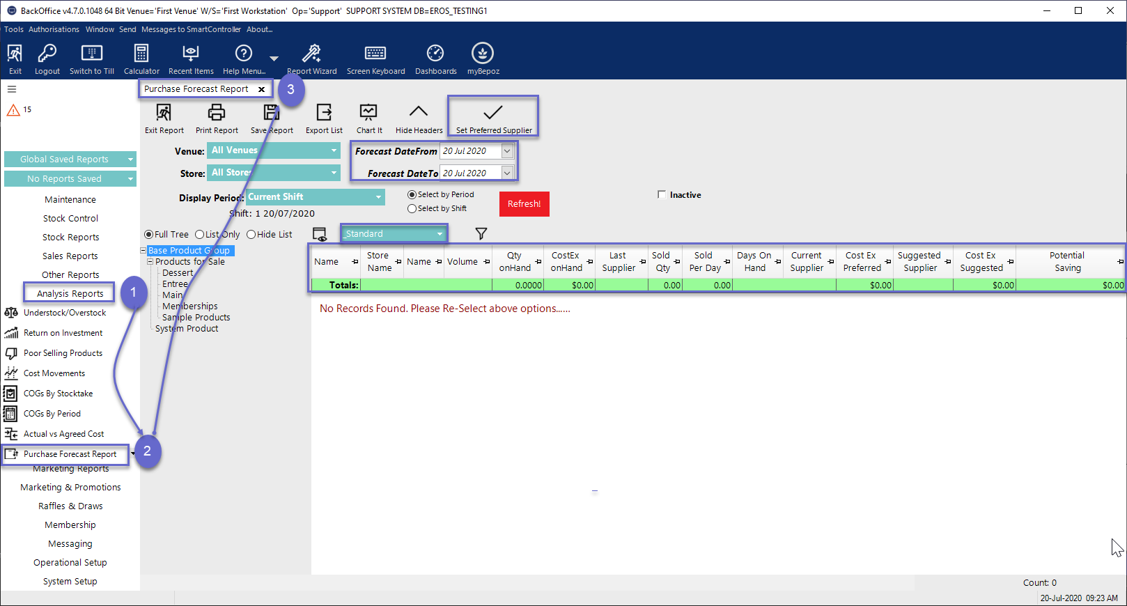Open the Authorisations menu

(x=54, y=29)
